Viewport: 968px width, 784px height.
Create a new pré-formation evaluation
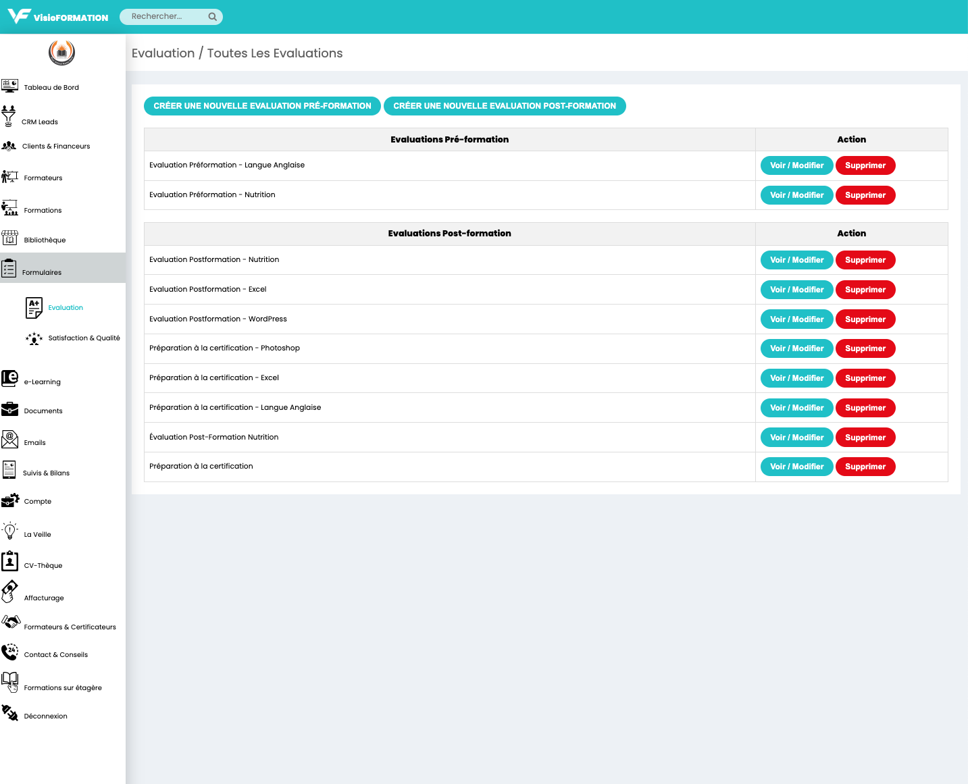[262, 106]
